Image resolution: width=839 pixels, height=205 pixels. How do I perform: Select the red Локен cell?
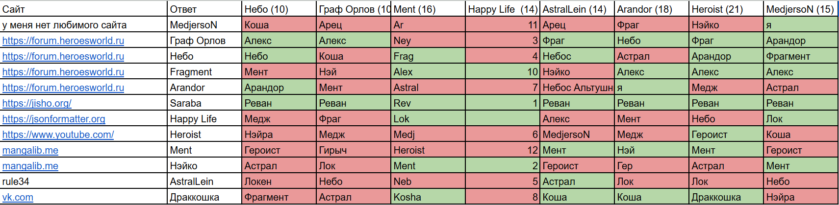(x=279, y=182)
